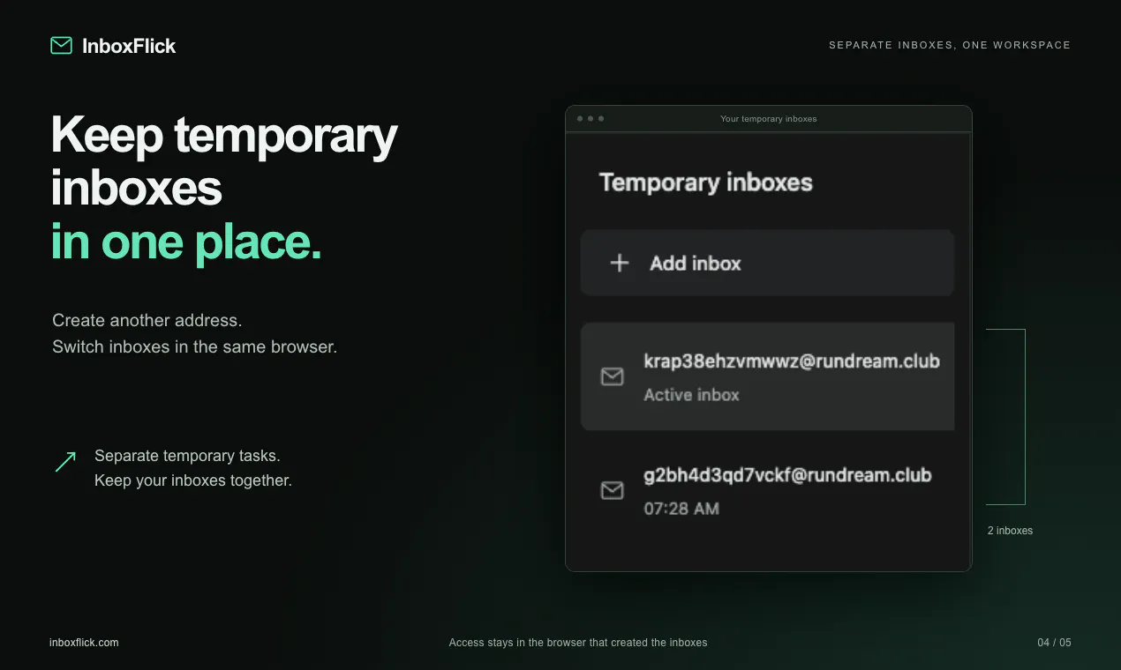Click the 2 inboxes label
Screen dimensions: 1121x670
coord(1010,531)
